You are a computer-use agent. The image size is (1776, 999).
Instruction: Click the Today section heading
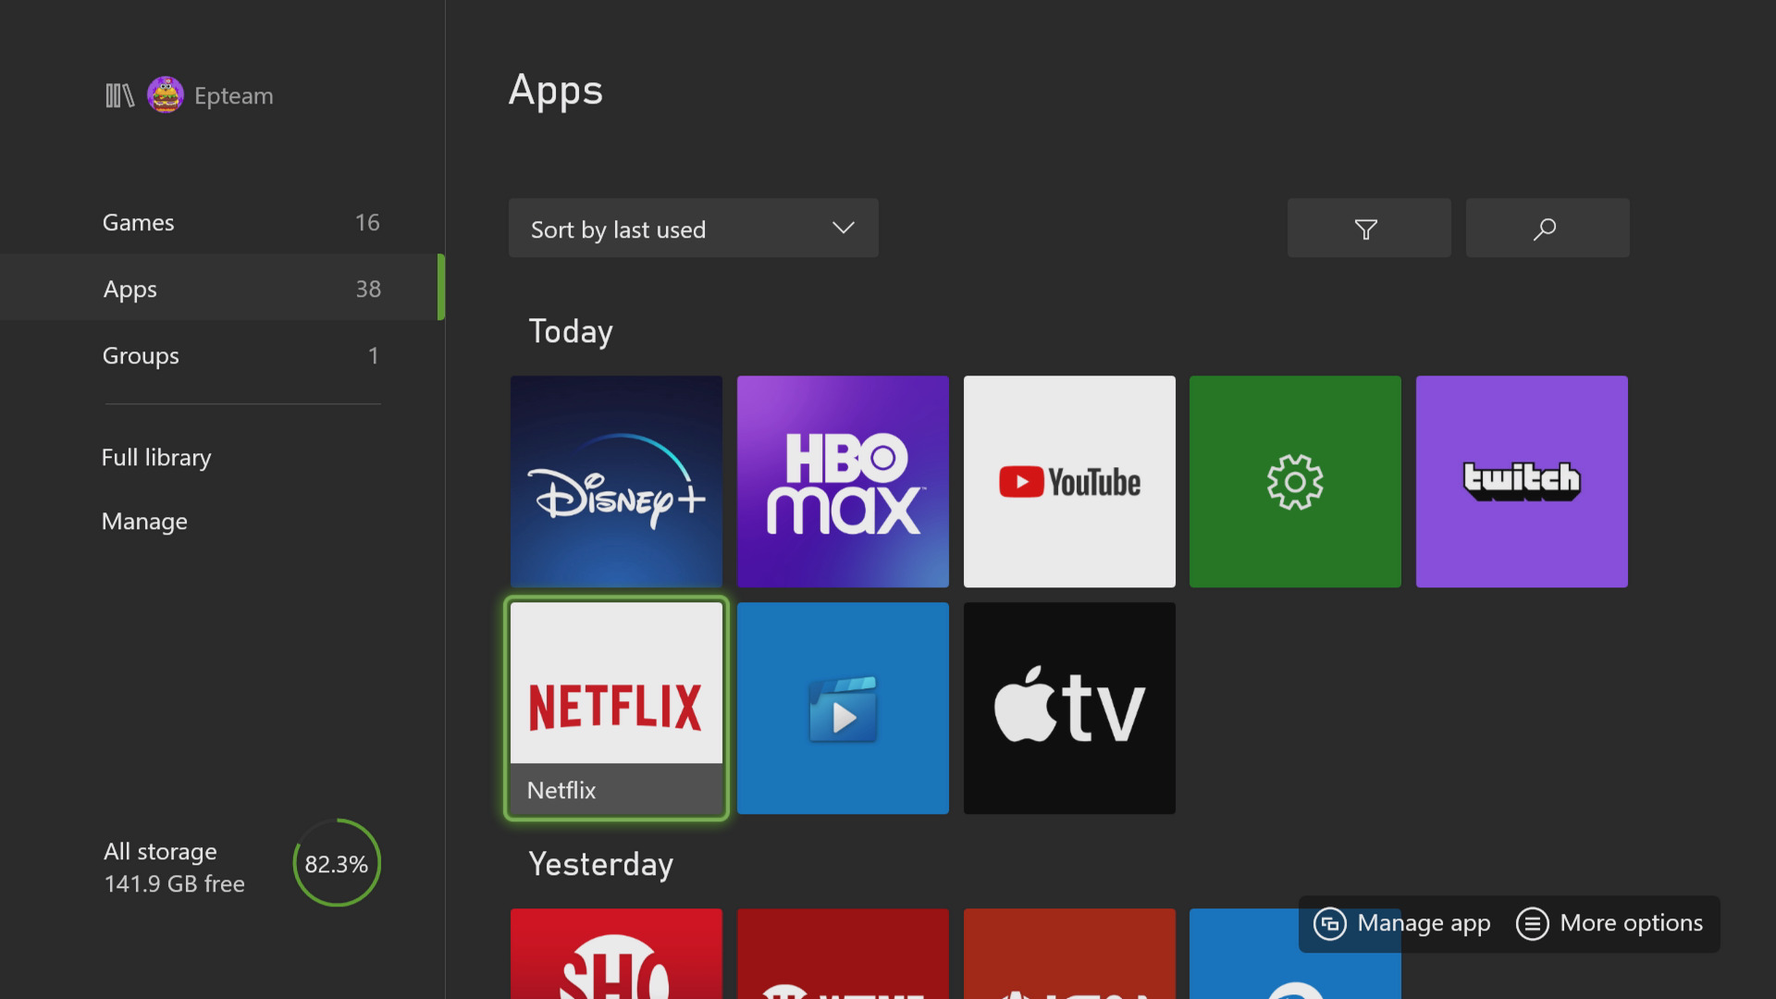[571, 331]
